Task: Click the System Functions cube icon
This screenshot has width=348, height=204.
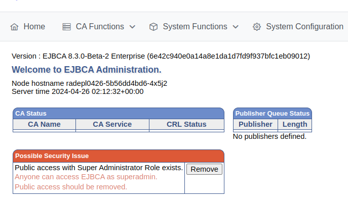Action: coord(153,27)
